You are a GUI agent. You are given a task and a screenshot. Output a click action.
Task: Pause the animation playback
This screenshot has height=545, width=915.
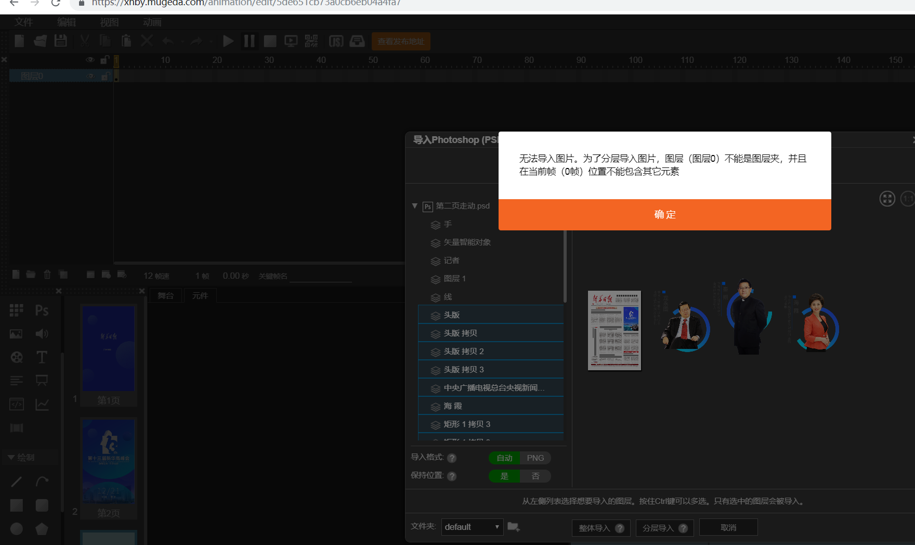250,41
